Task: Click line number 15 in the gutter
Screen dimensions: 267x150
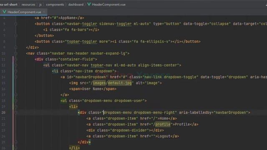Action: (x=3, y=83)
